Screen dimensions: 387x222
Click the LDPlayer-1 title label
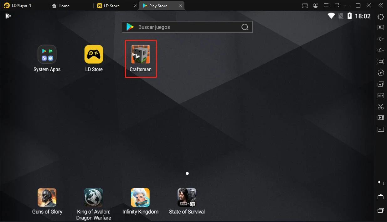[21, 6]
